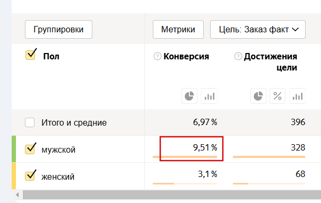
Task: Click the horizontal scrollbar track
Action: pos(172,195)
